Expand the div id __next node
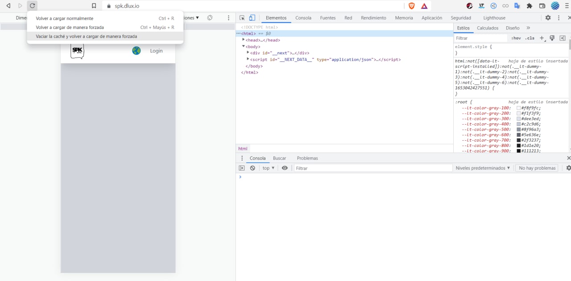The image size is (571, 281). pos(248,53)
